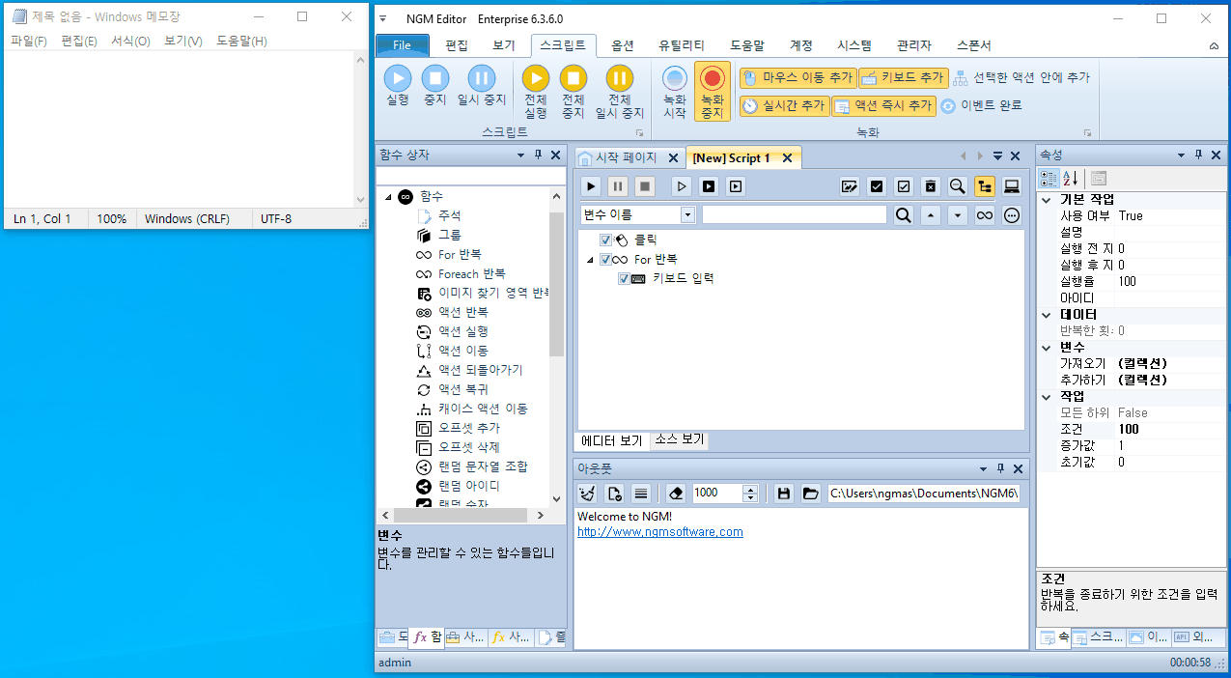Toggle the highlighted tree view icon
Viewport: 1231px width, 678px height.
(985, 186)
